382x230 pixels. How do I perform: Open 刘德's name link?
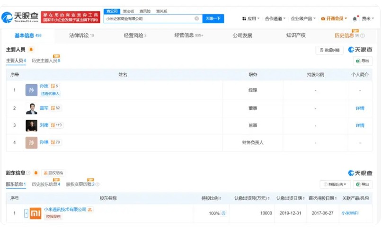click(44, 125)
